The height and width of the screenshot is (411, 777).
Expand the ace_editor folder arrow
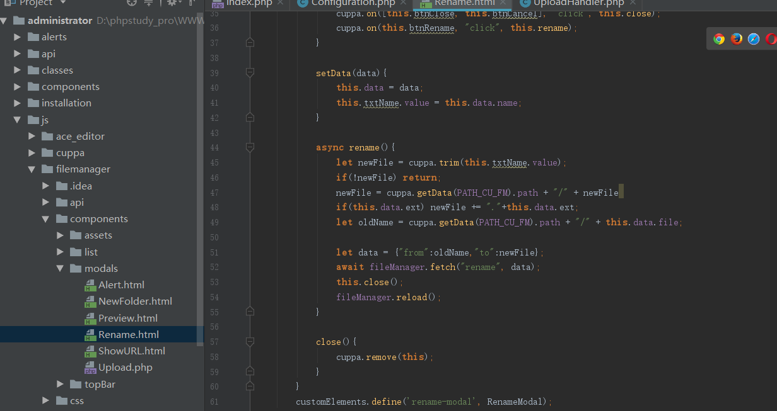[31, 137]
